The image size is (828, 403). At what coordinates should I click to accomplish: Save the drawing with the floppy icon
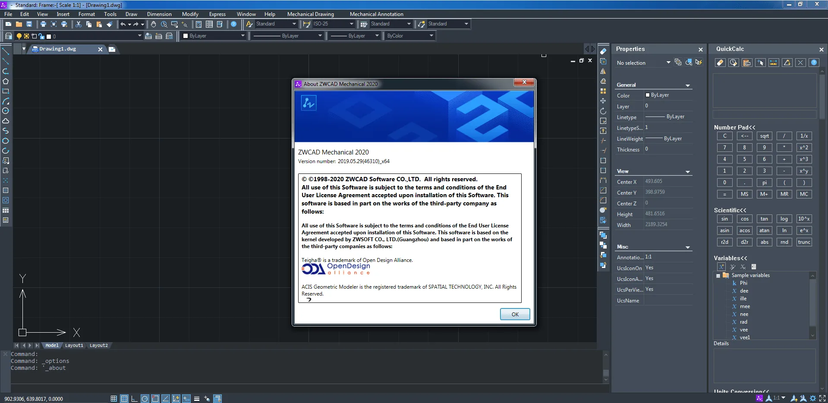pos(29,24)
